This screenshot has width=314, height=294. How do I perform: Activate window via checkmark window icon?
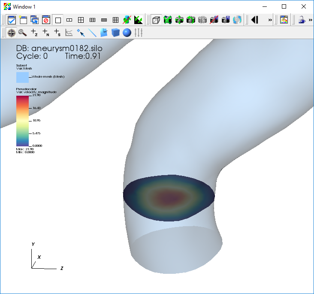(x=12, y=20)
